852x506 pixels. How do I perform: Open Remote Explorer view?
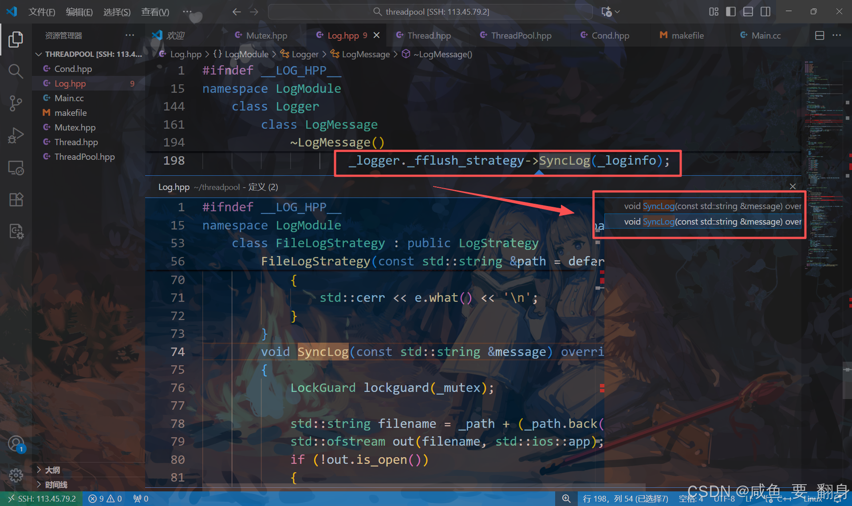(16, 168)
